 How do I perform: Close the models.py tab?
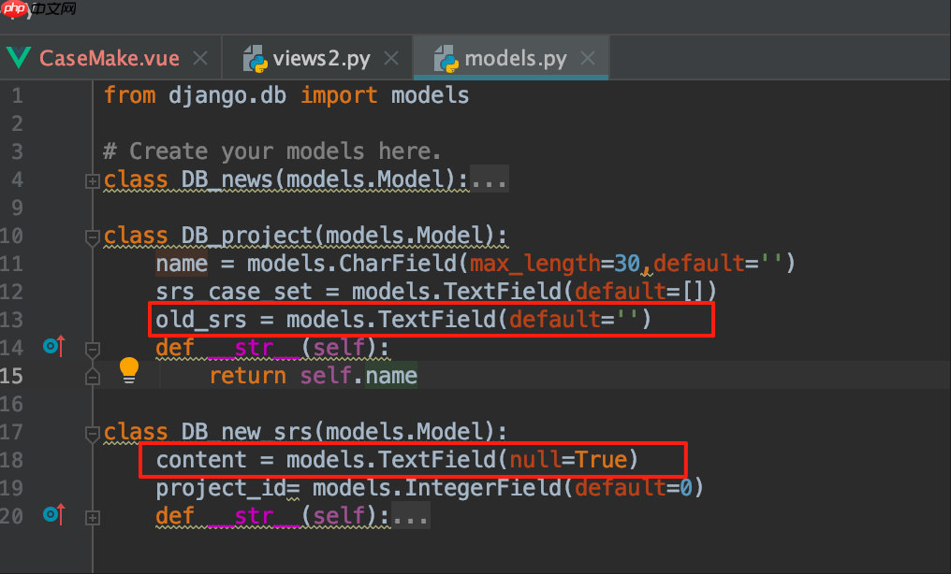588,58
